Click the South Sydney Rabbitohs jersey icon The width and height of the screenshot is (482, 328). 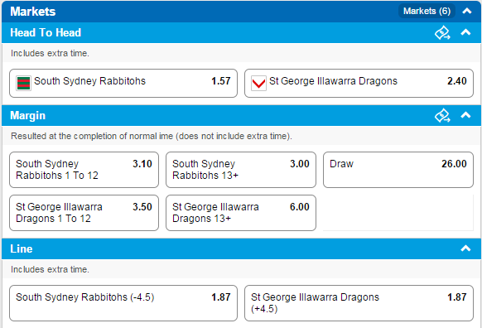point(23,83)
